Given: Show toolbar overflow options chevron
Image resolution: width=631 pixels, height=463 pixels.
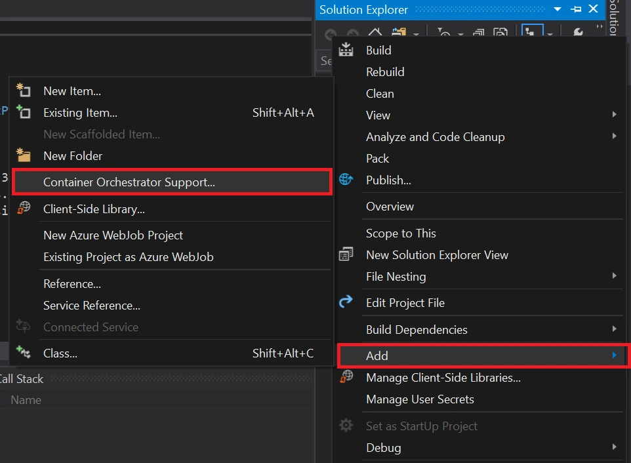Looking at the screenshot, I should tap(600, 26).
